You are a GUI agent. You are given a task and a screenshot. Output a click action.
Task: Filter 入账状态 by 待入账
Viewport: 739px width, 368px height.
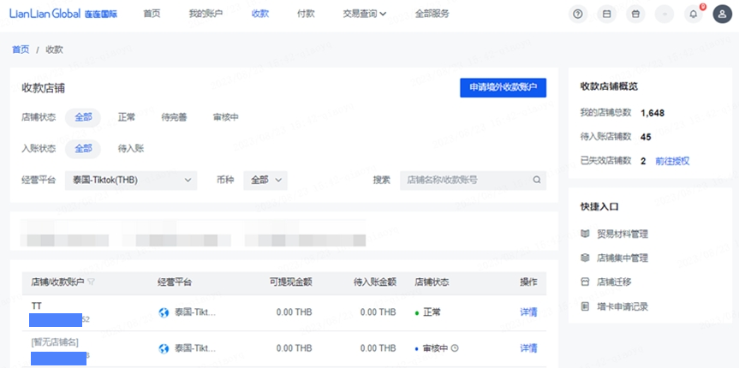point(130,149)
